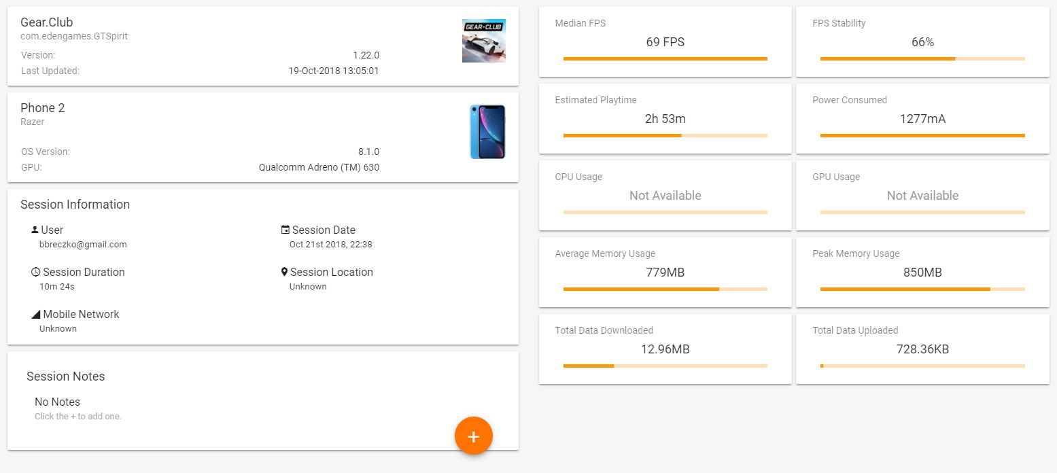
Task: Click the Estimated Playtime progress bar
Action: [665, 136]
